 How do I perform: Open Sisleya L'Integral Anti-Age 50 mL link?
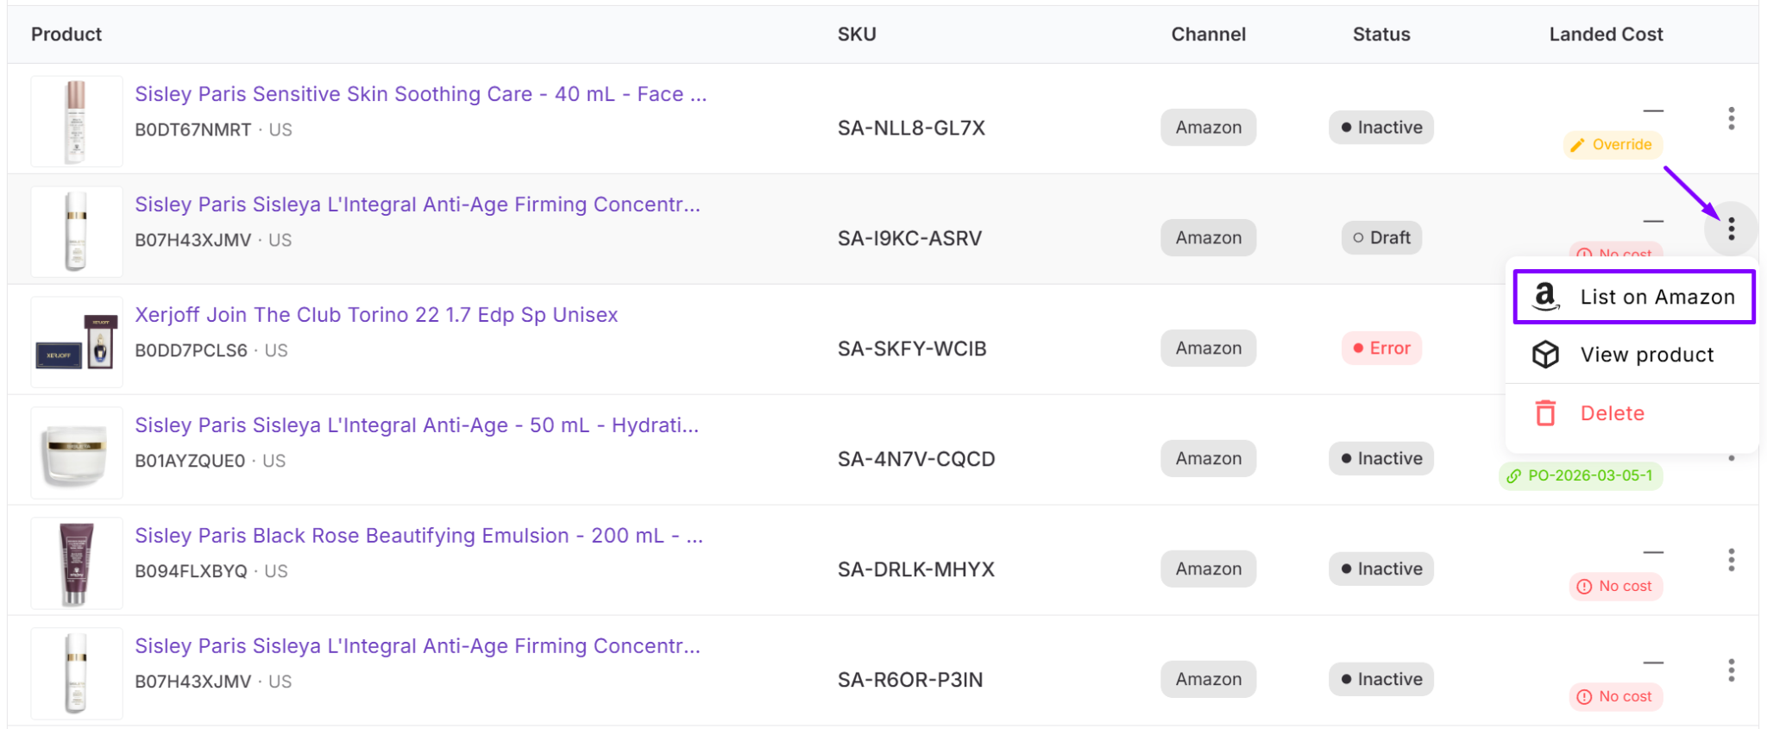(x=417, y=425)
